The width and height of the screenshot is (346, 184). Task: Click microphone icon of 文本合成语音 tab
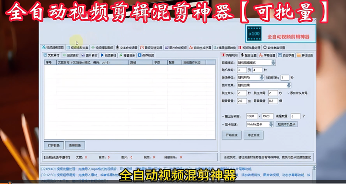pos(117,48)
